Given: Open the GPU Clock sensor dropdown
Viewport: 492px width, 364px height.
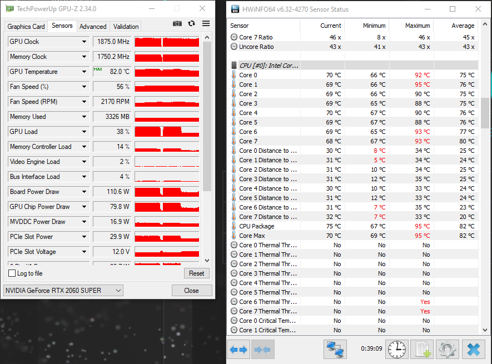Looking at the screenshot, I should point(84,42).
